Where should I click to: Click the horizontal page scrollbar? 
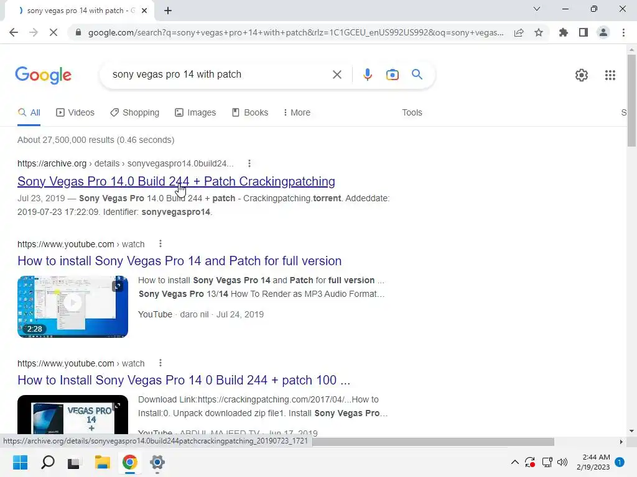coord(433,442)
